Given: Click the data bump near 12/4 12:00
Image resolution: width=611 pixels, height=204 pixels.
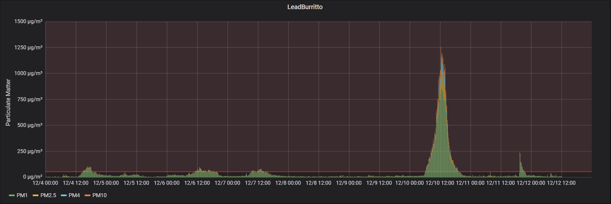Looking at the screenshot, I should click(88, 170).
